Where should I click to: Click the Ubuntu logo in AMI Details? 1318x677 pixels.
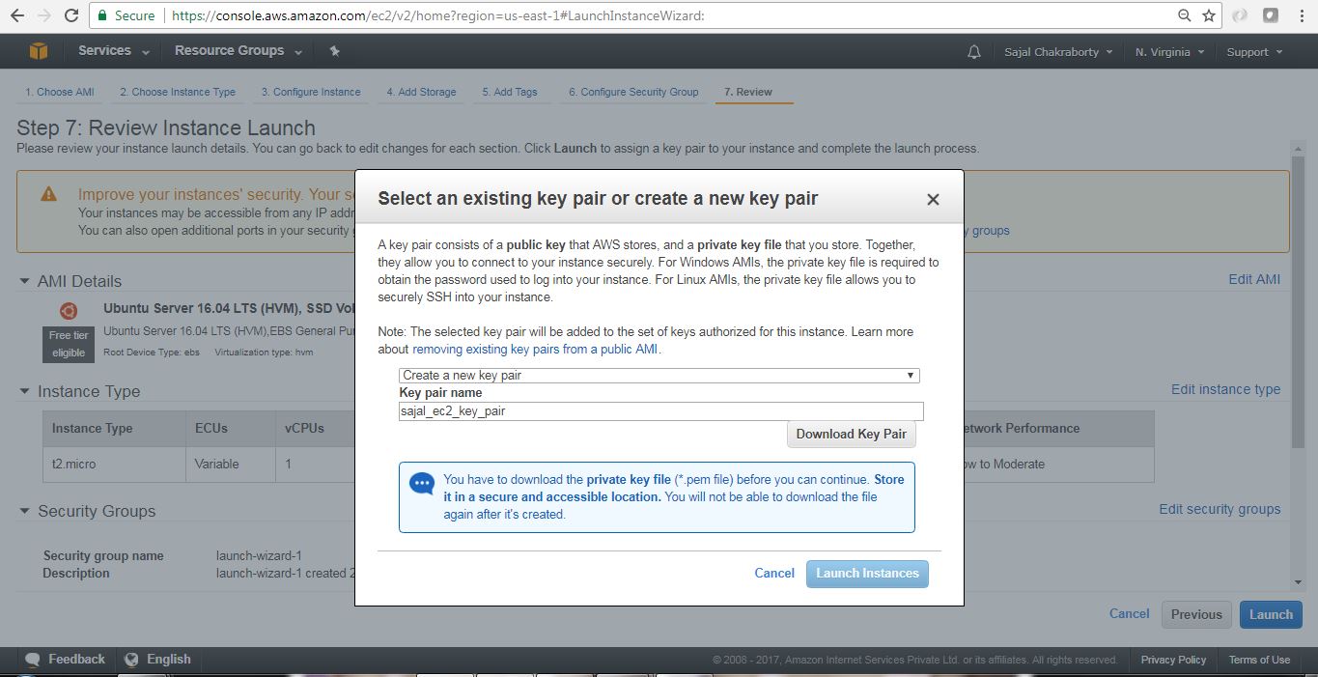68,311
